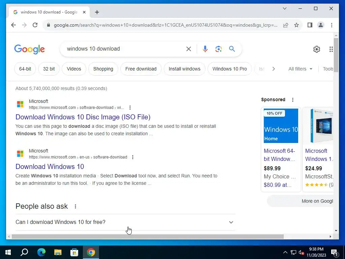Image resolution: width=345 pixels, height=259 pixels.
Task: Switch to the Videos filter
Action: tap(74, 69)
